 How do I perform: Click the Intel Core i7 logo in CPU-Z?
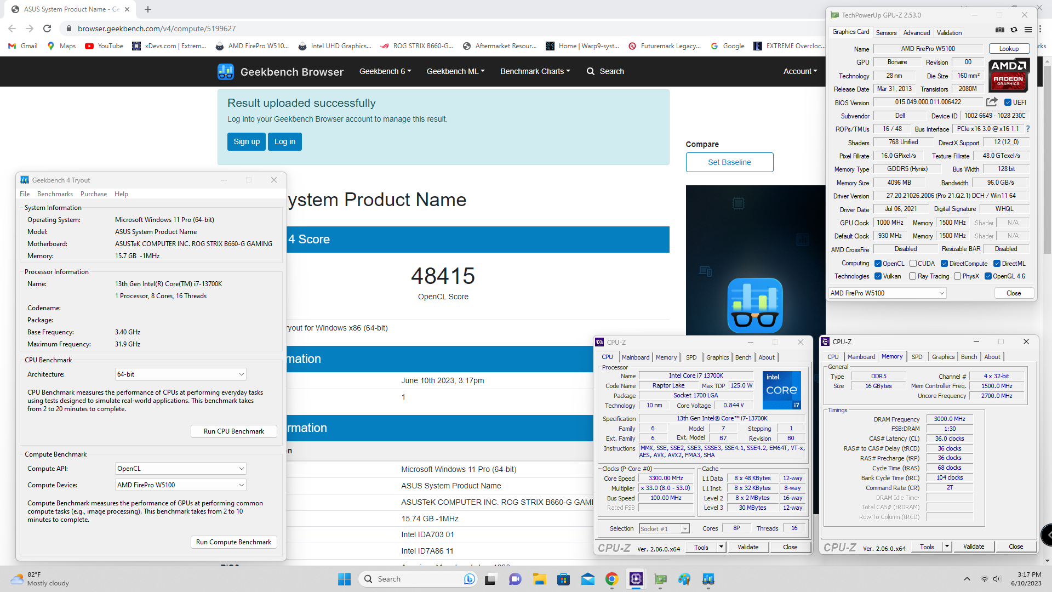[782, 390]
